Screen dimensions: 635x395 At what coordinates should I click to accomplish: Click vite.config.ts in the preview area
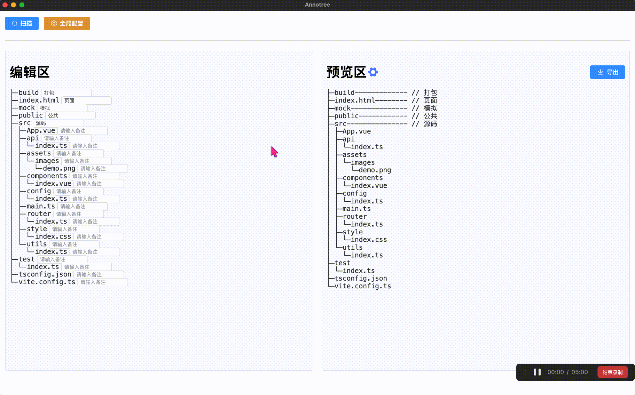coord(362,286)
